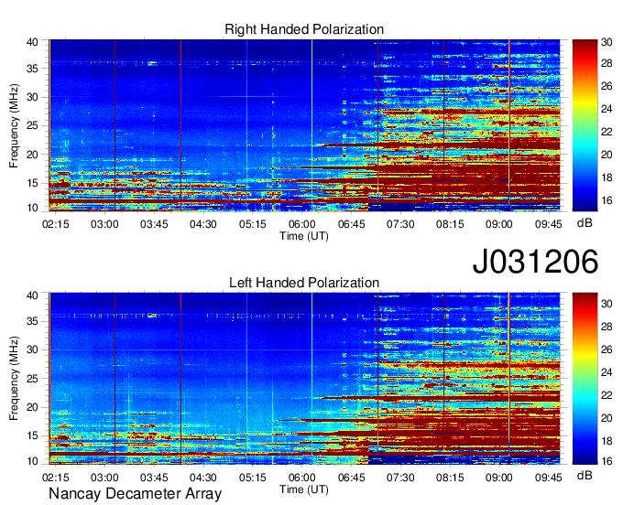Click "Frequency (MHz)" axis label of left-handed plot
623x505 pixels.
pos(14,379)
